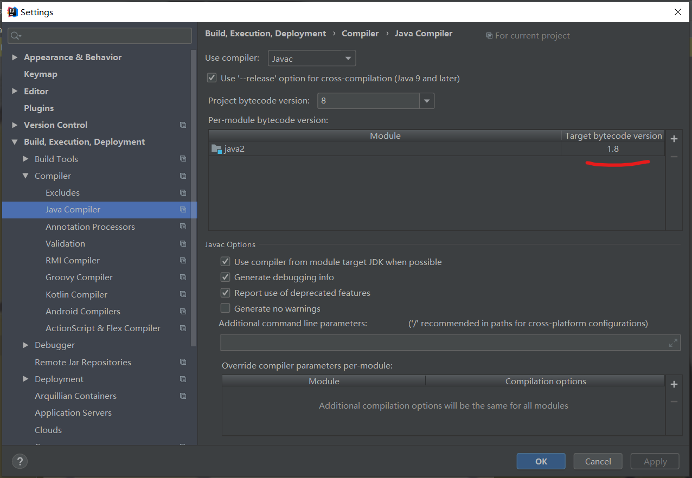The image size is (692, 478).
Task: Click the 'For current project' indicator icon
Action: pyautogui.click(x=490, y=35)
